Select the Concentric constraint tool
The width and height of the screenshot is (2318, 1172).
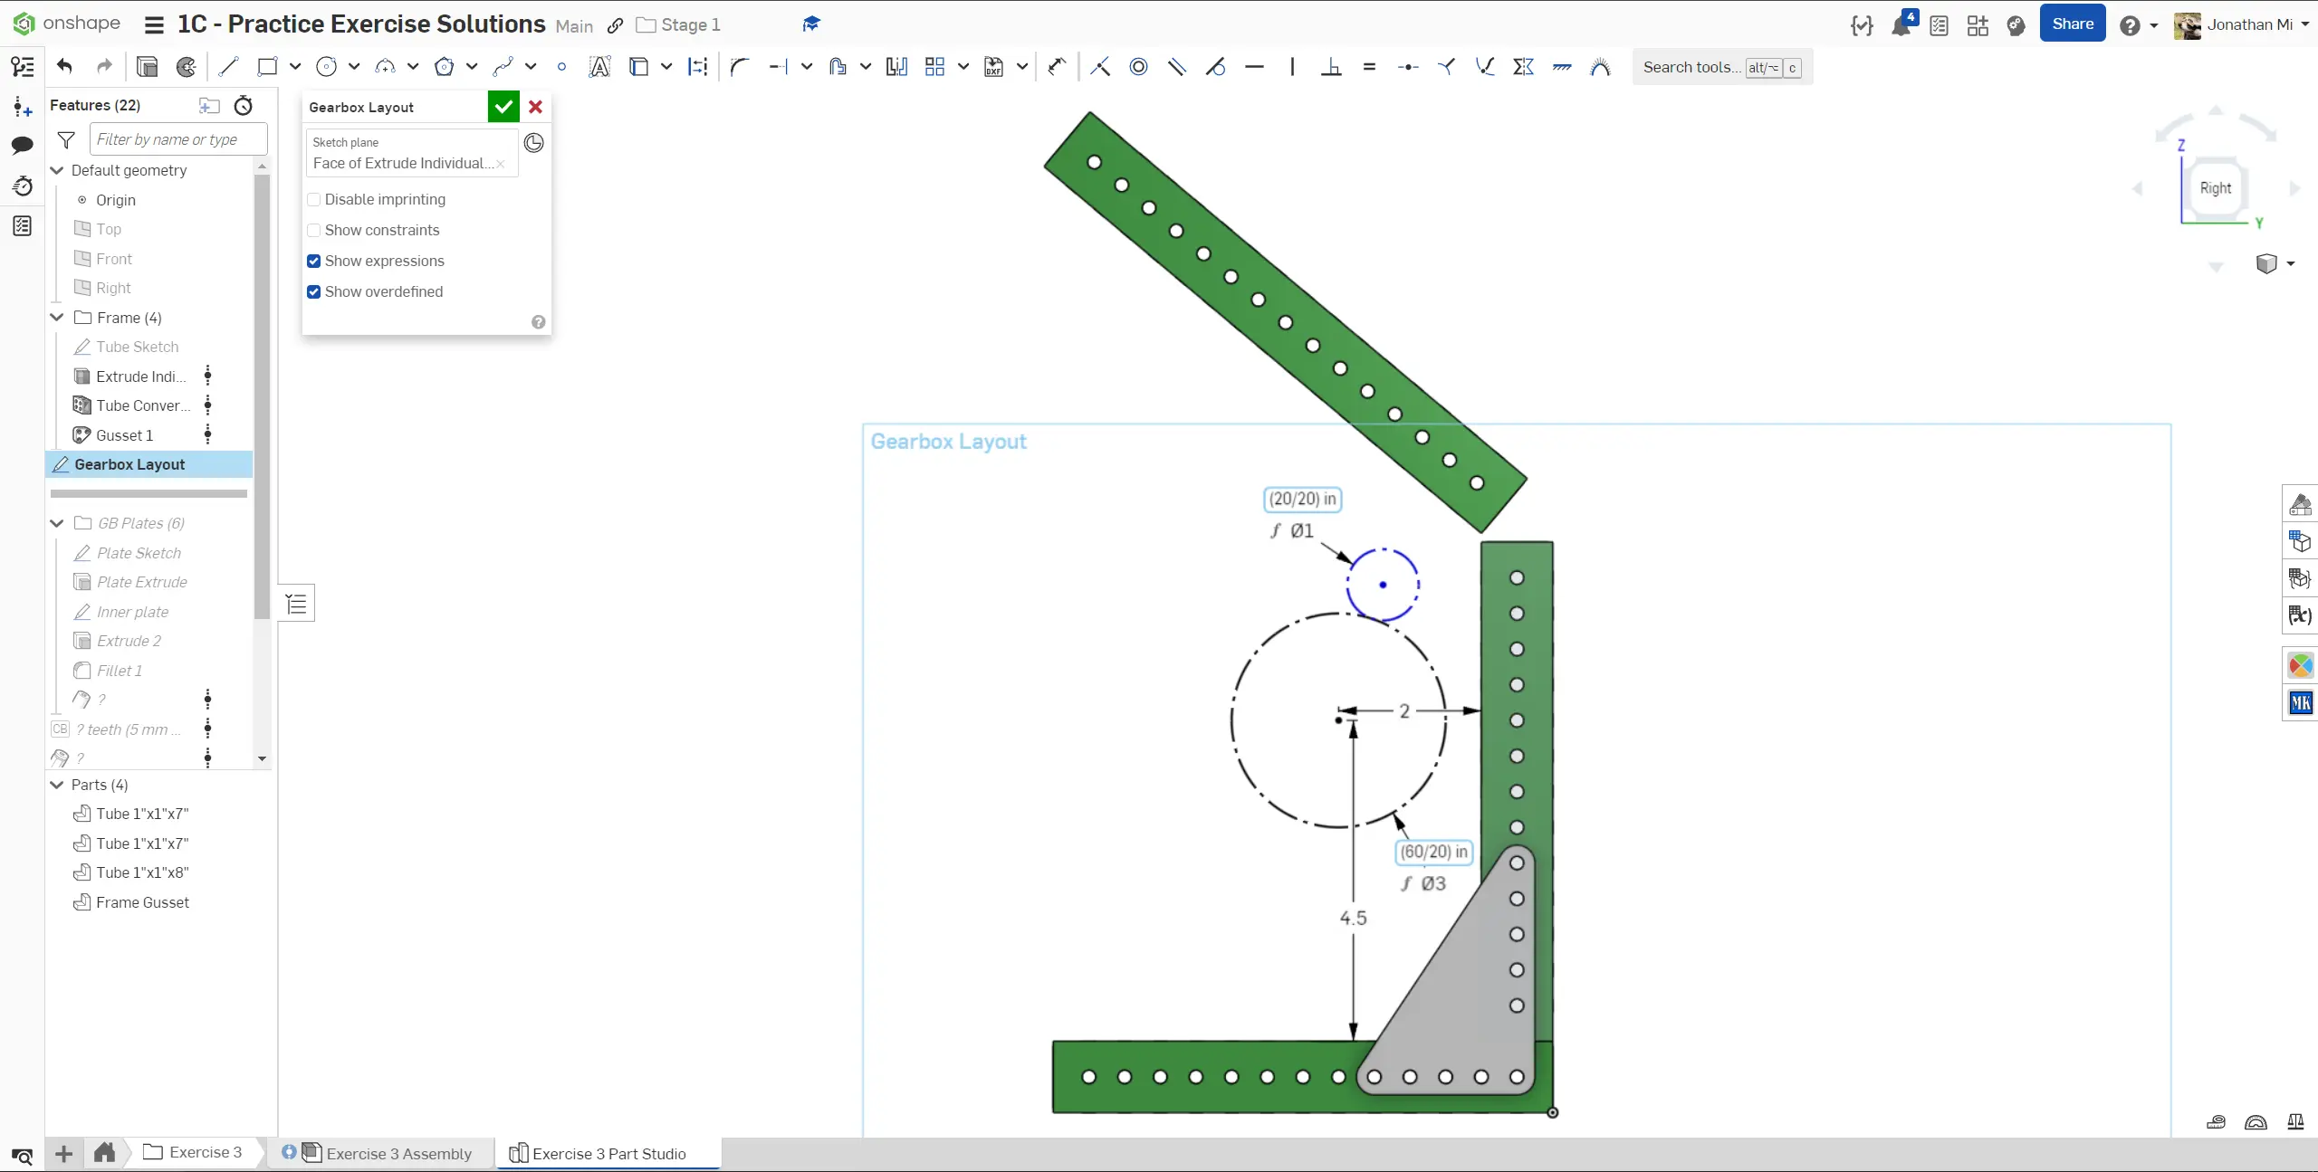click(x=1138, y=66)
